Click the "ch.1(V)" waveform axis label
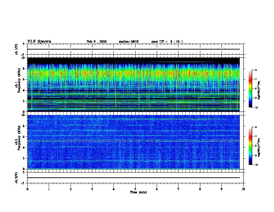The width and height of the screenshot is (274, 212). (x=16, y=49)
